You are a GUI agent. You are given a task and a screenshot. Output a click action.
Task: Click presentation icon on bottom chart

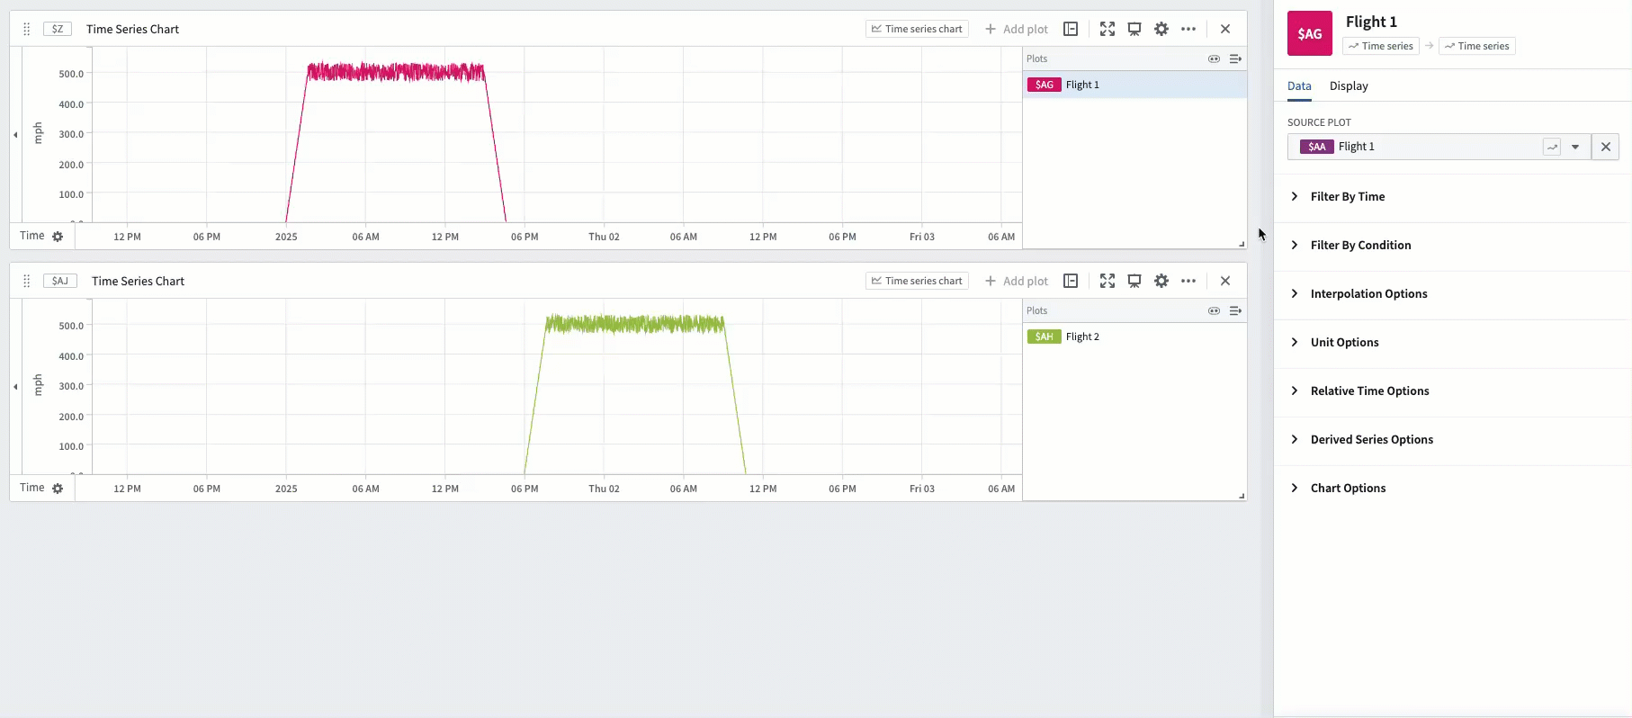point(1134,281)
